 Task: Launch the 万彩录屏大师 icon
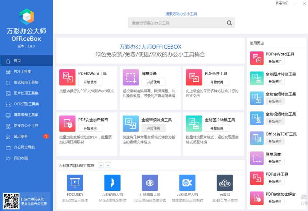(x=187, y=183)
